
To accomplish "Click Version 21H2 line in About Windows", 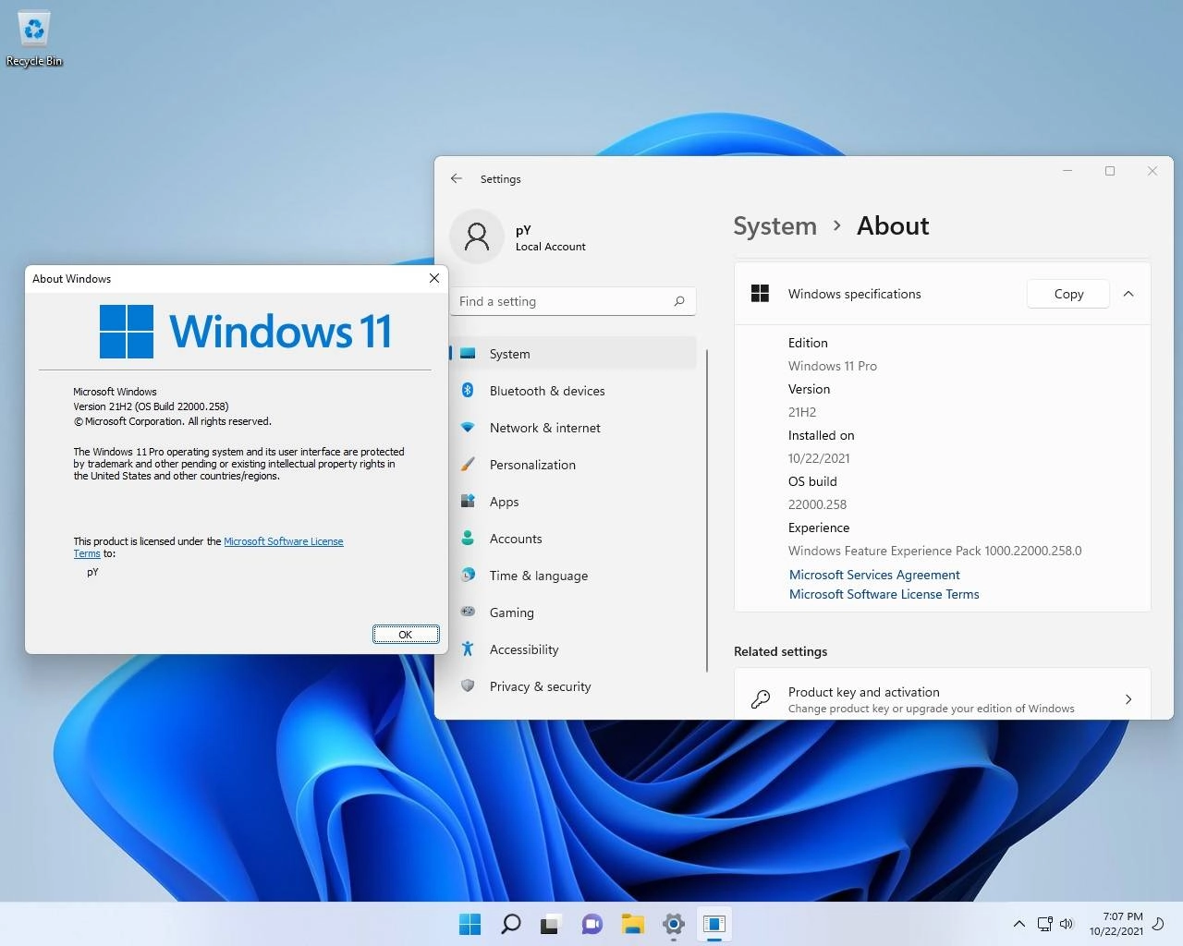I will (x=151, y=406).
